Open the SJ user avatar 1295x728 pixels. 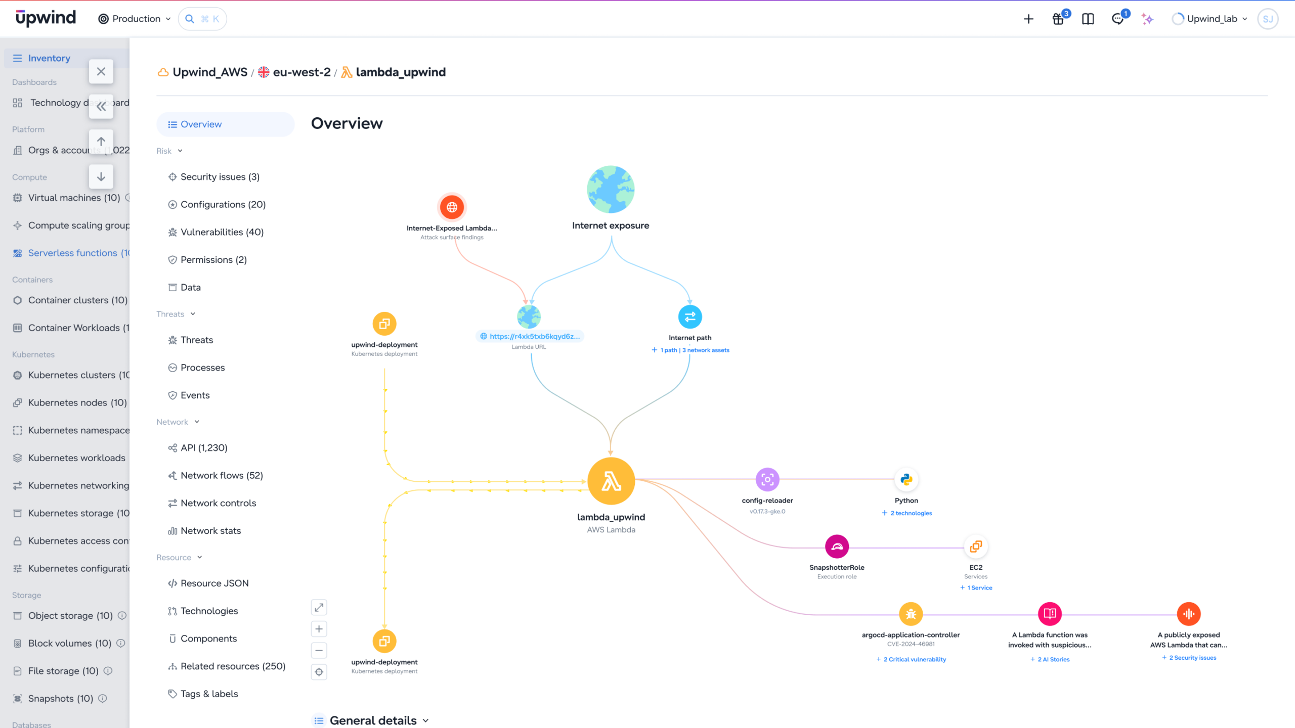click(x=1268, y=19)
